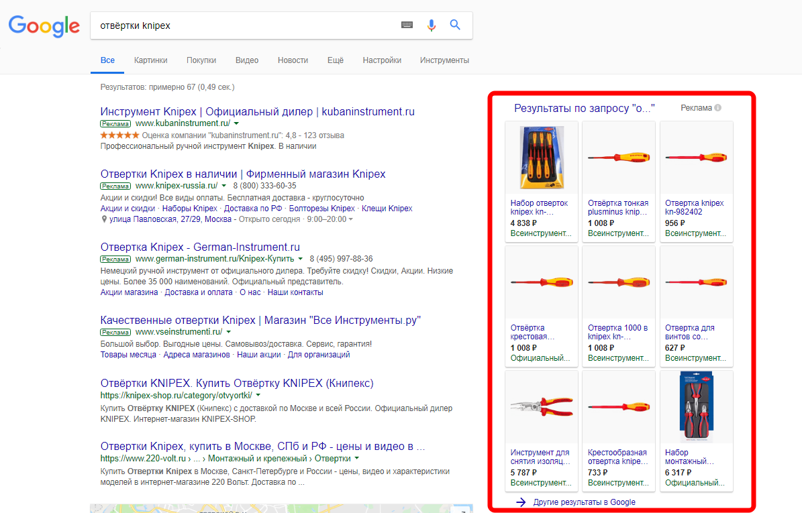Image resolution: width=802 pixels, height=513 pixels.
Task: Open Инструмент для снятия изоляции image
Action: tap(542, 407)
